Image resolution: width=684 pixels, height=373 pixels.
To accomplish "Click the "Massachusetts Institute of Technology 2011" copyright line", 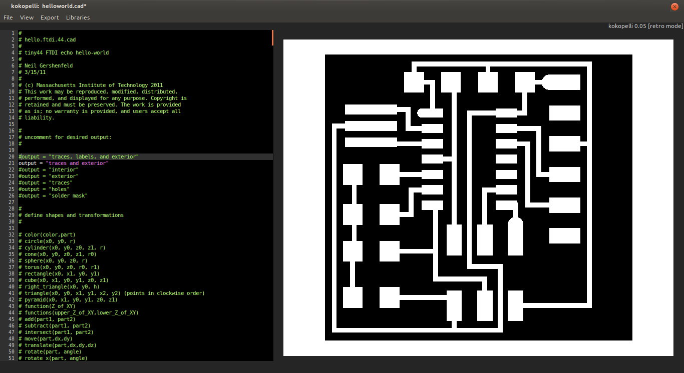I will (91, 85).
